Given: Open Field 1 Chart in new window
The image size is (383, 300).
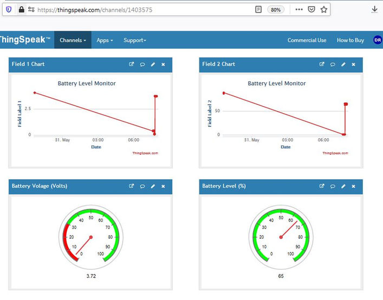Looking at the screenshot, I should 132,64.
